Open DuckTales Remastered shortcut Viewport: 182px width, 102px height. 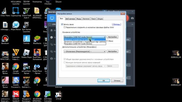click(37, 55)
